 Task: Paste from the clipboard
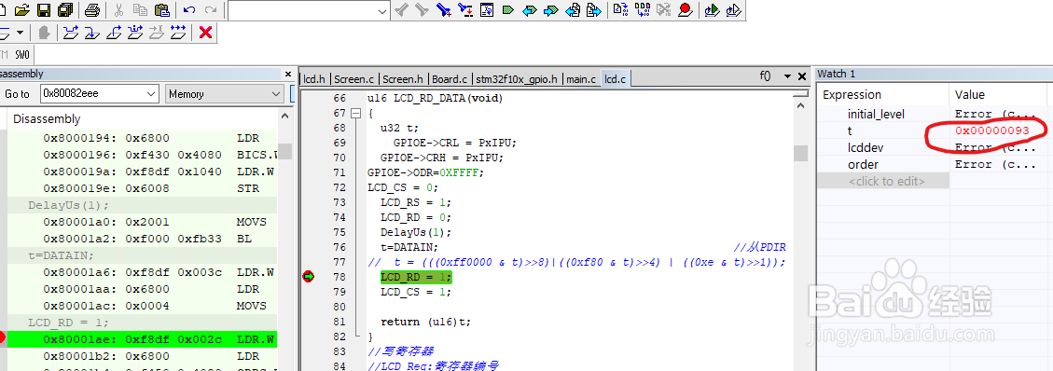[162, 10]
